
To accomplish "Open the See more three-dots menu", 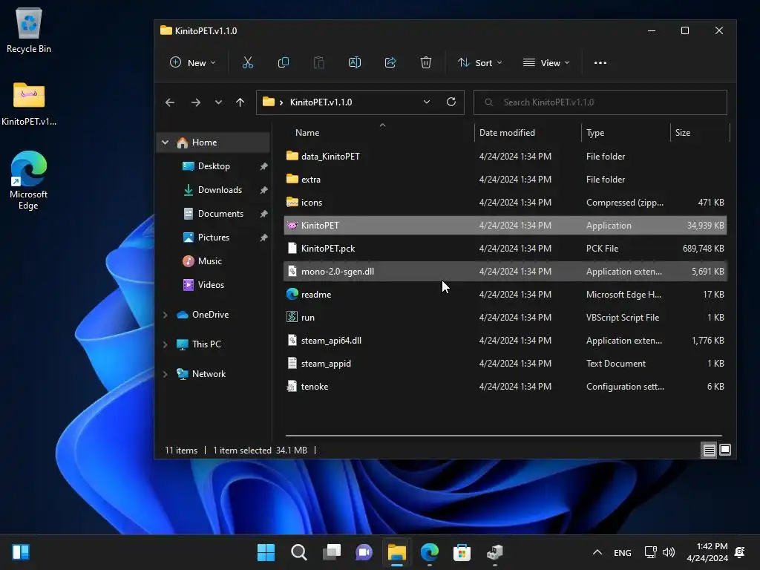I will point(600,62).
